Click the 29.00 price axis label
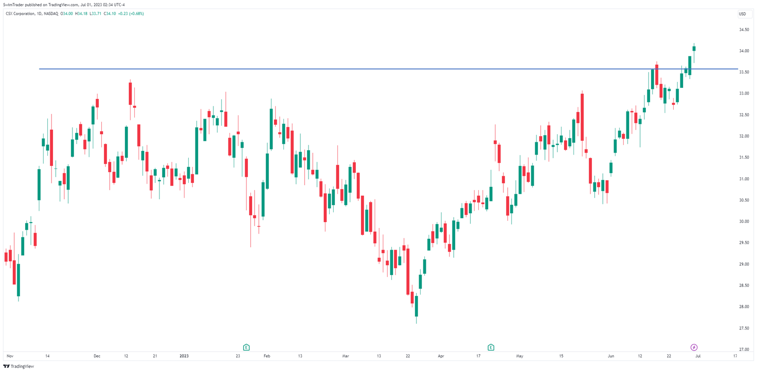This screenshot has width=757, height=372. 744,264
